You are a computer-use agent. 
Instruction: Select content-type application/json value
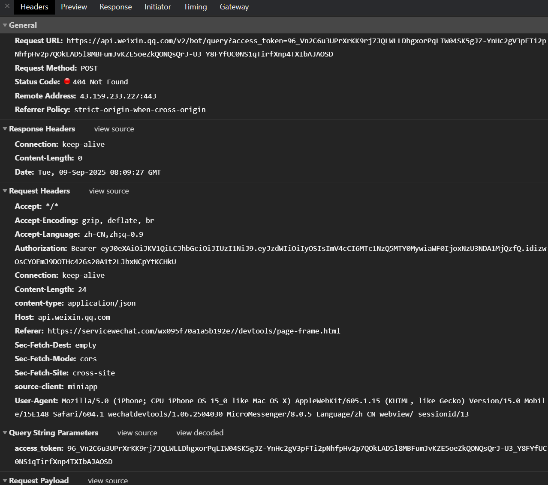click(102, 303)
